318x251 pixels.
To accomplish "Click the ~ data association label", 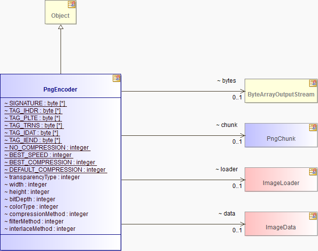I will coord(227,214).
